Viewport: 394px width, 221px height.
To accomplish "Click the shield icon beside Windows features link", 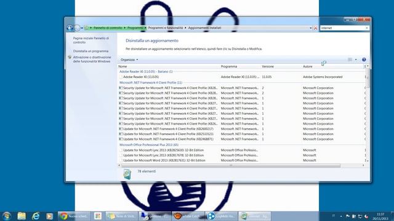I will pyautogui.click(x=70, y=57).
